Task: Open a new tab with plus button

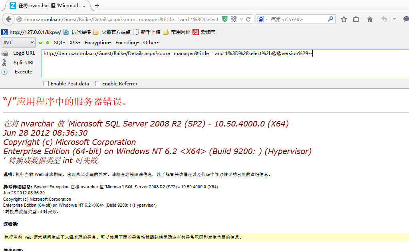Action: point(97,6)
